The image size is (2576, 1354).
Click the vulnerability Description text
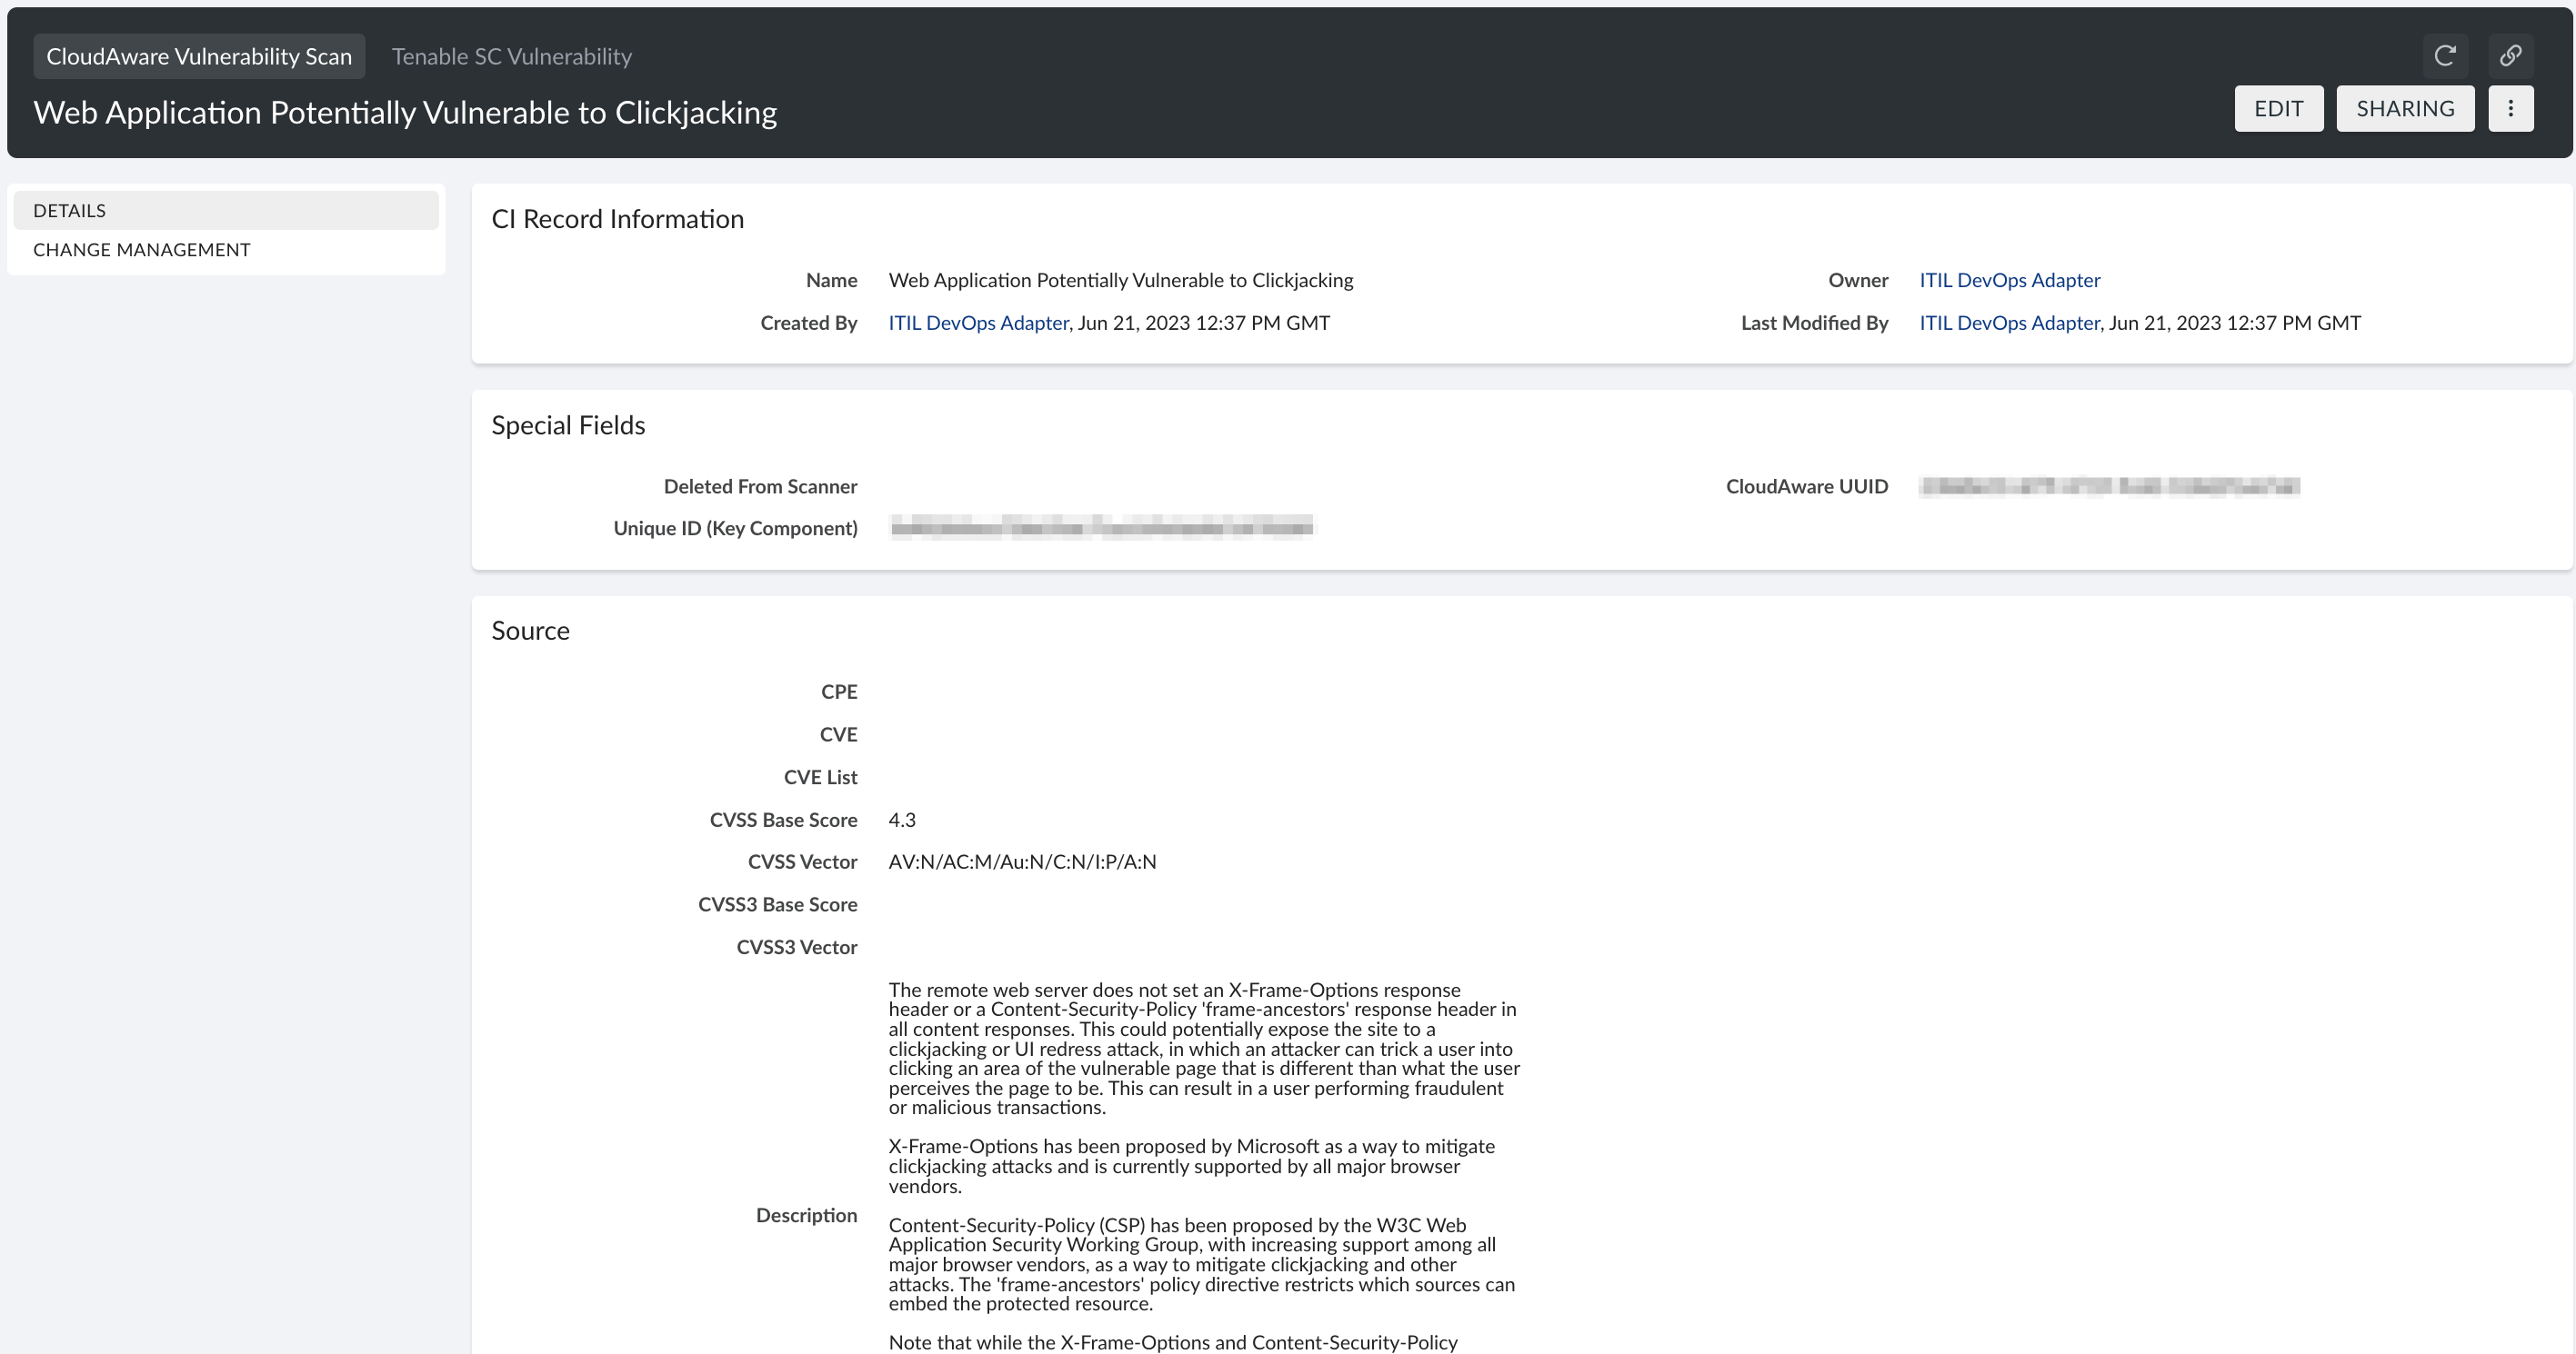(1200, 1050)
